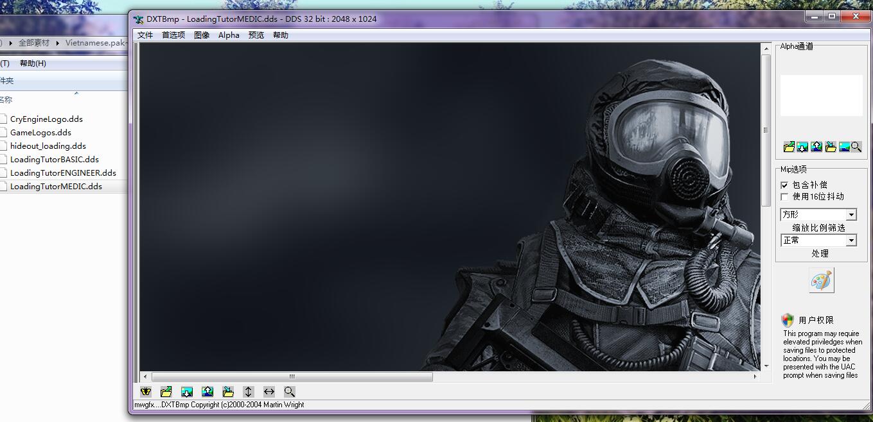The image size is (873, 422).
Task: Click 全部素材 in Explorer breadcrumb
Action: click(x=33, y=43)
